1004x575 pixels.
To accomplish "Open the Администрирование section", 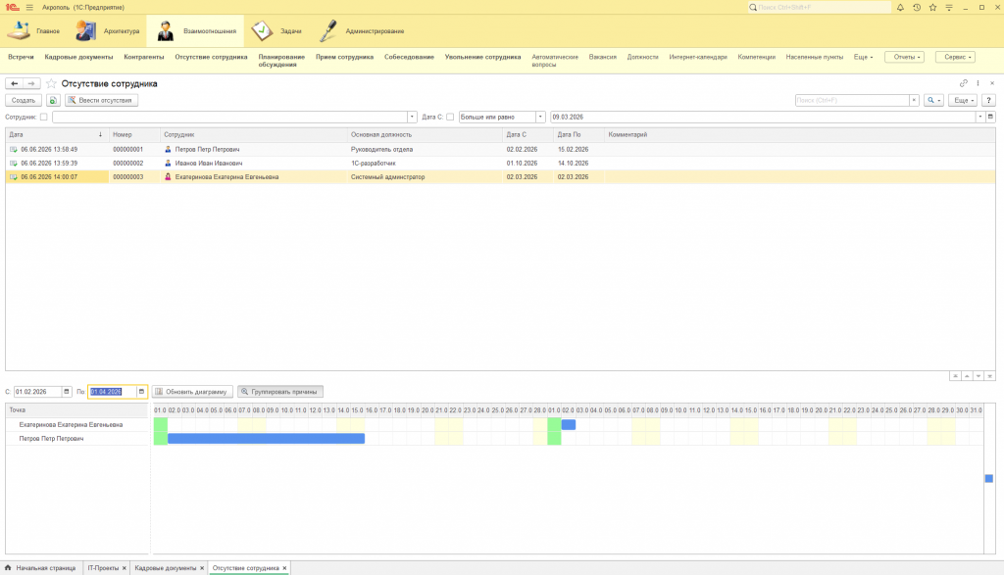I will pos(363,30).
